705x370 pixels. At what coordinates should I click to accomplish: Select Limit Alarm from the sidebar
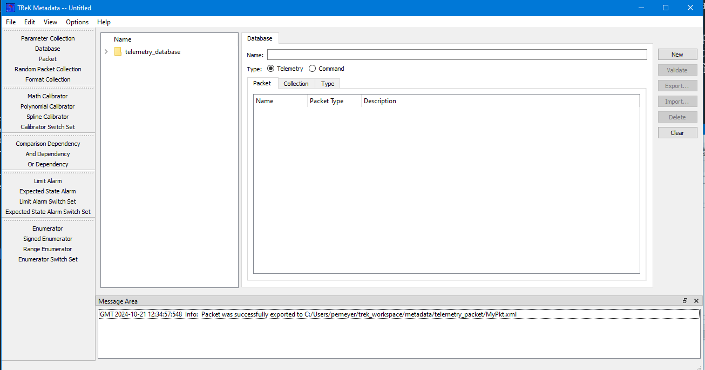point(48,181)
